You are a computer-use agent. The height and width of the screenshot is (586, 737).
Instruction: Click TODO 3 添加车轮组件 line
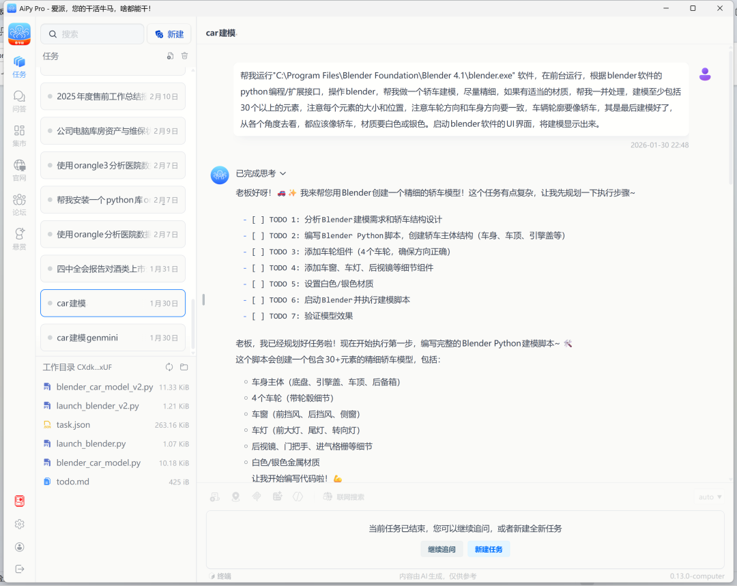click(347, 252)
